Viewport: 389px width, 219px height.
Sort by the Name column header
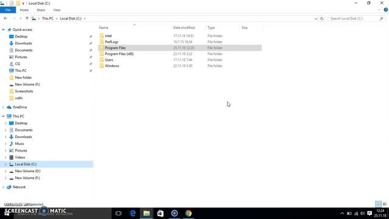click(104, 27)
